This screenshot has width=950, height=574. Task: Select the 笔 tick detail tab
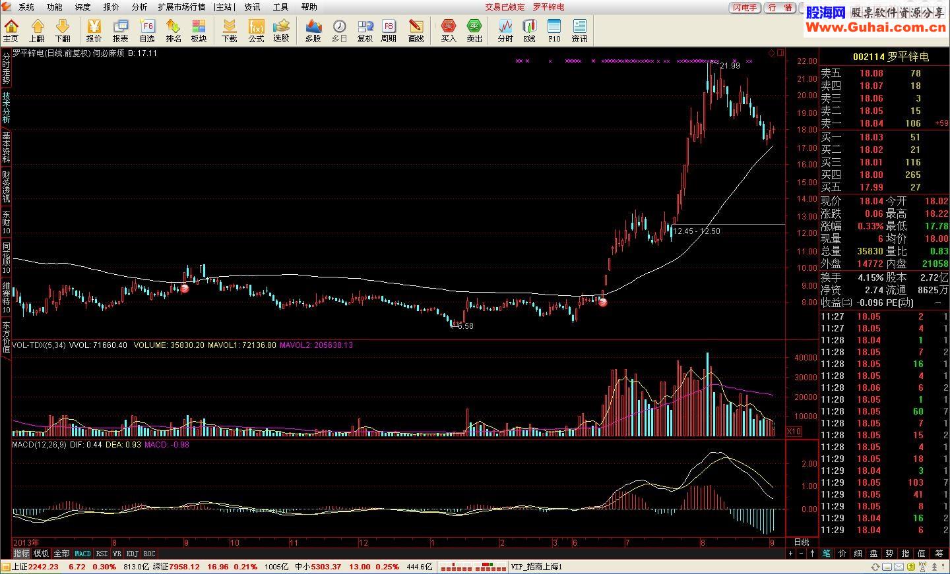pyautogui.click(x=827, y=554)
